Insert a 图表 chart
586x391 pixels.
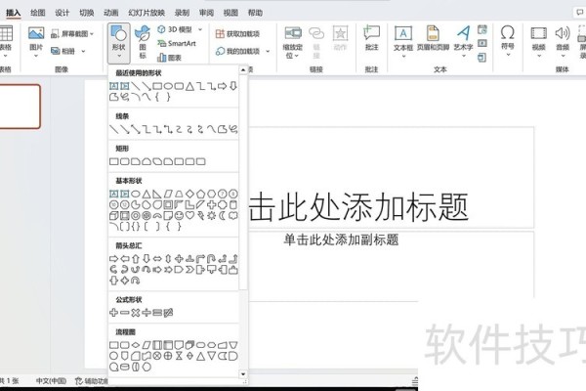coord(170,58)
